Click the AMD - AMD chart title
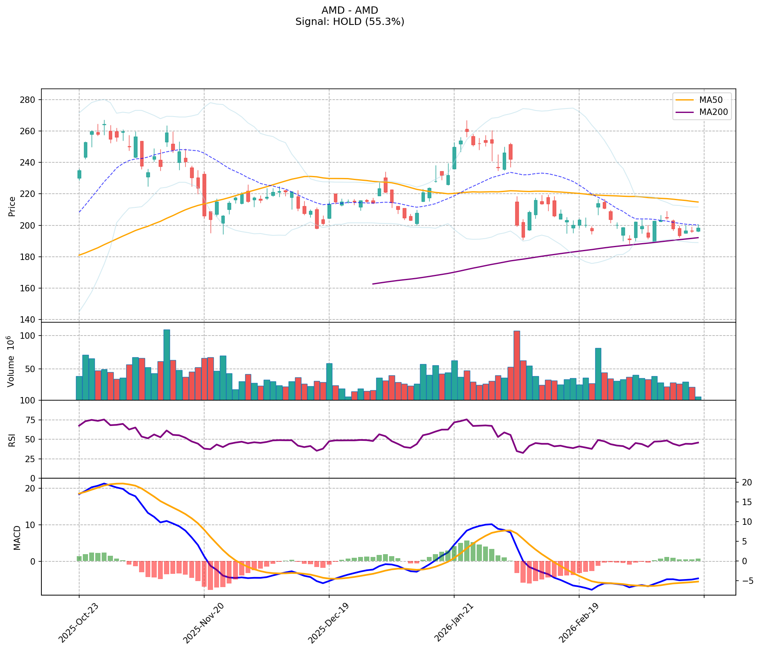This screenshot has width=760, height=651. [350, 10]
